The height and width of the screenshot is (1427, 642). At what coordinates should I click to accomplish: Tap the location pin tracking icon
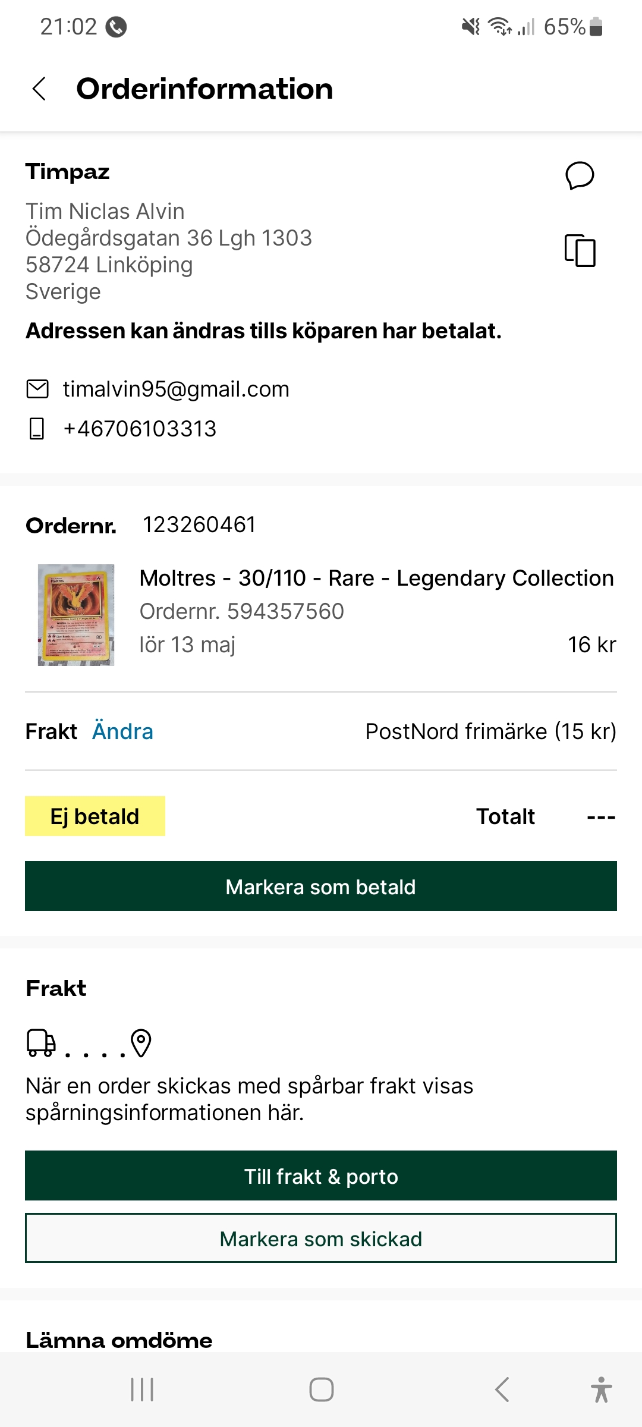coord(141,1043)
